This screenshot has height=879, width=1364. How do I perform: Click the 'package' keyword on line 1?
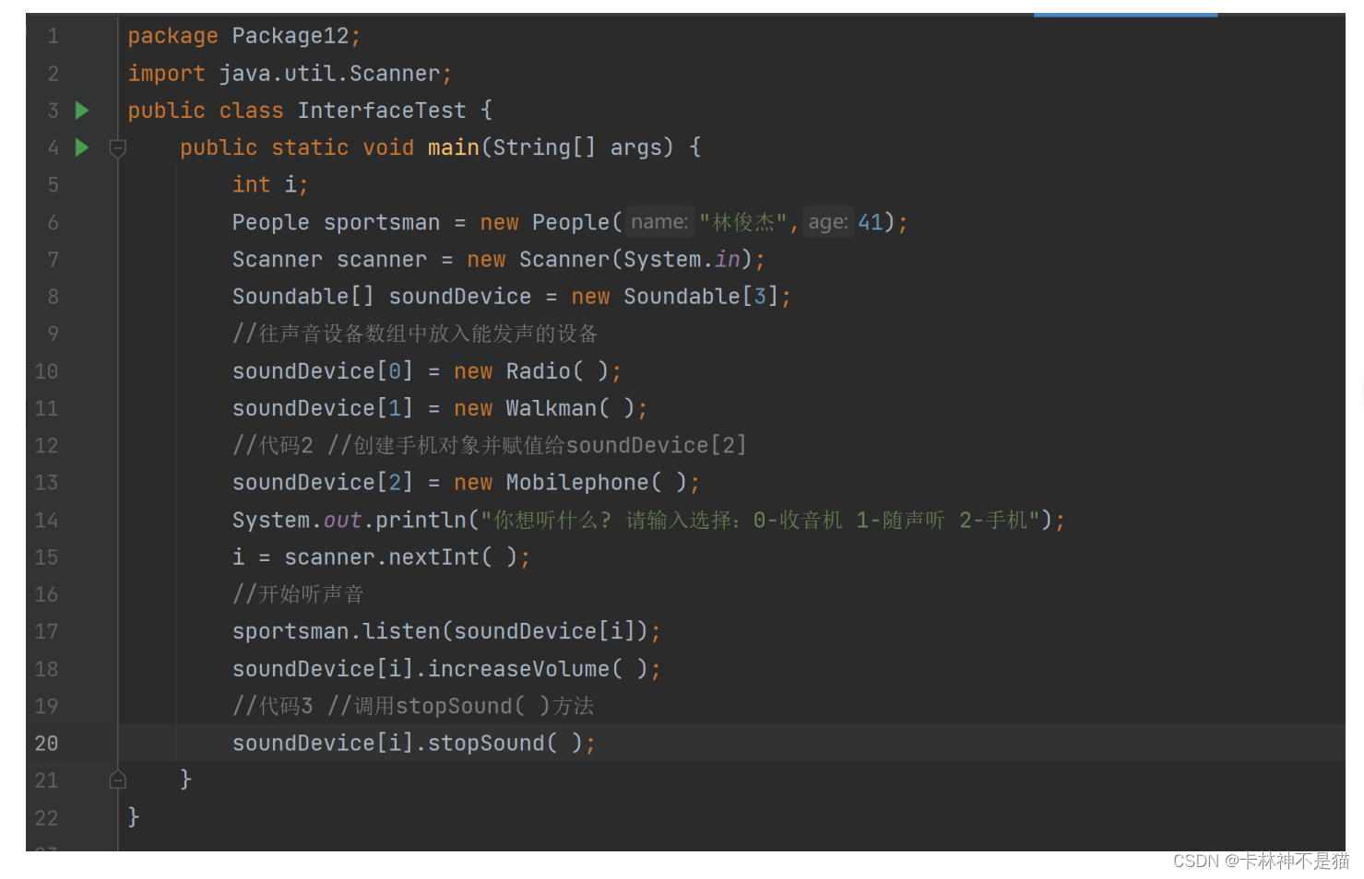click(x=172, y=36)
